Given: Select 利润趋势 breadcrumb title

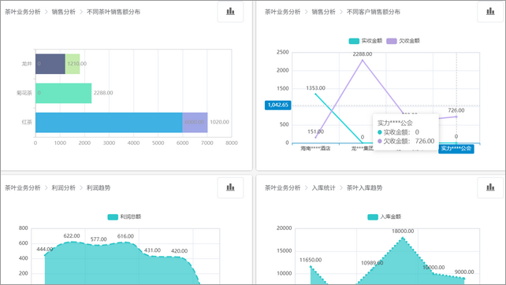Looking at the screenshot, I should [99, 187].
